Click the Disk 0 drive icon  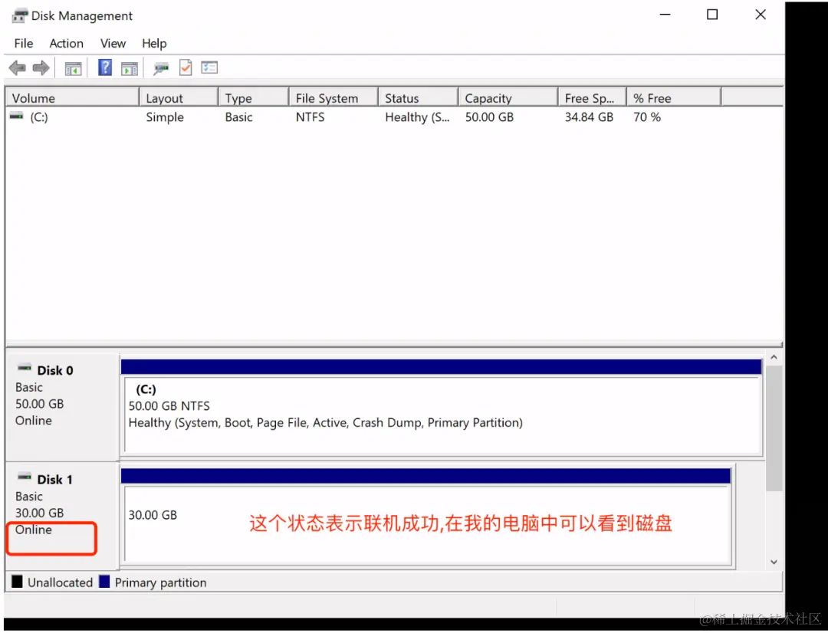pyautogui.click(x=25, y=368)
